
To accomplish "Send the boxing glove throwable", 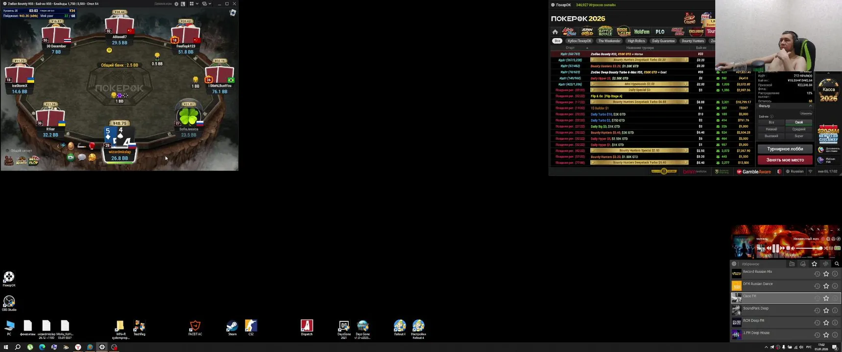I will (x=92, y=146).
